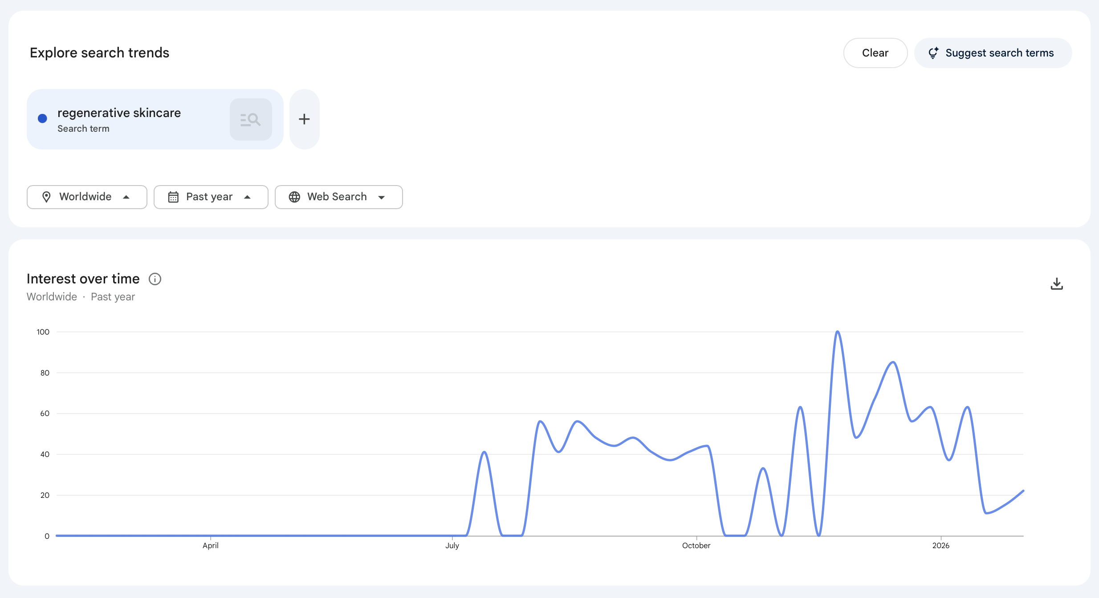Viewport: 1099px width, 598px height.
Task: Click the July marker on the axis
Action: click(x=452, y=545)
